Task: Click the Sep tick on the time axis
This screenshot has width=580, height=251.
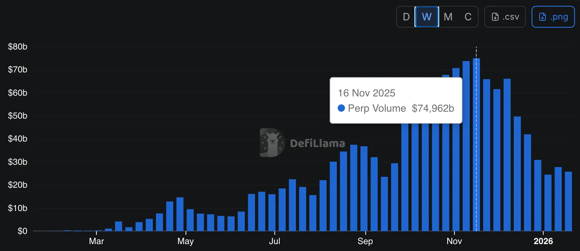Action: (x=365, y=241)
